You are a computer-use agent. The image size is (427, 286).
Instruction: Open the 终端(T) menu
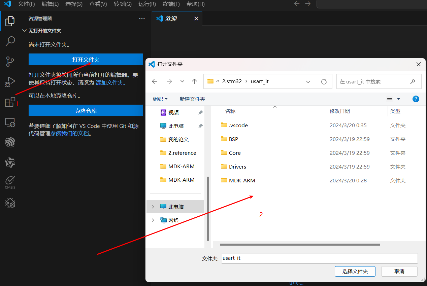[x=171, y=4]
